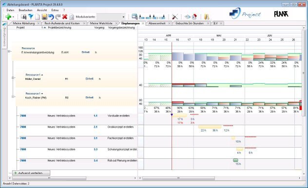This screenshot has height=188, width=308.
Task: Close the Gebuchte Ist-Stunden tab
Action: click(x=208, y=23)
